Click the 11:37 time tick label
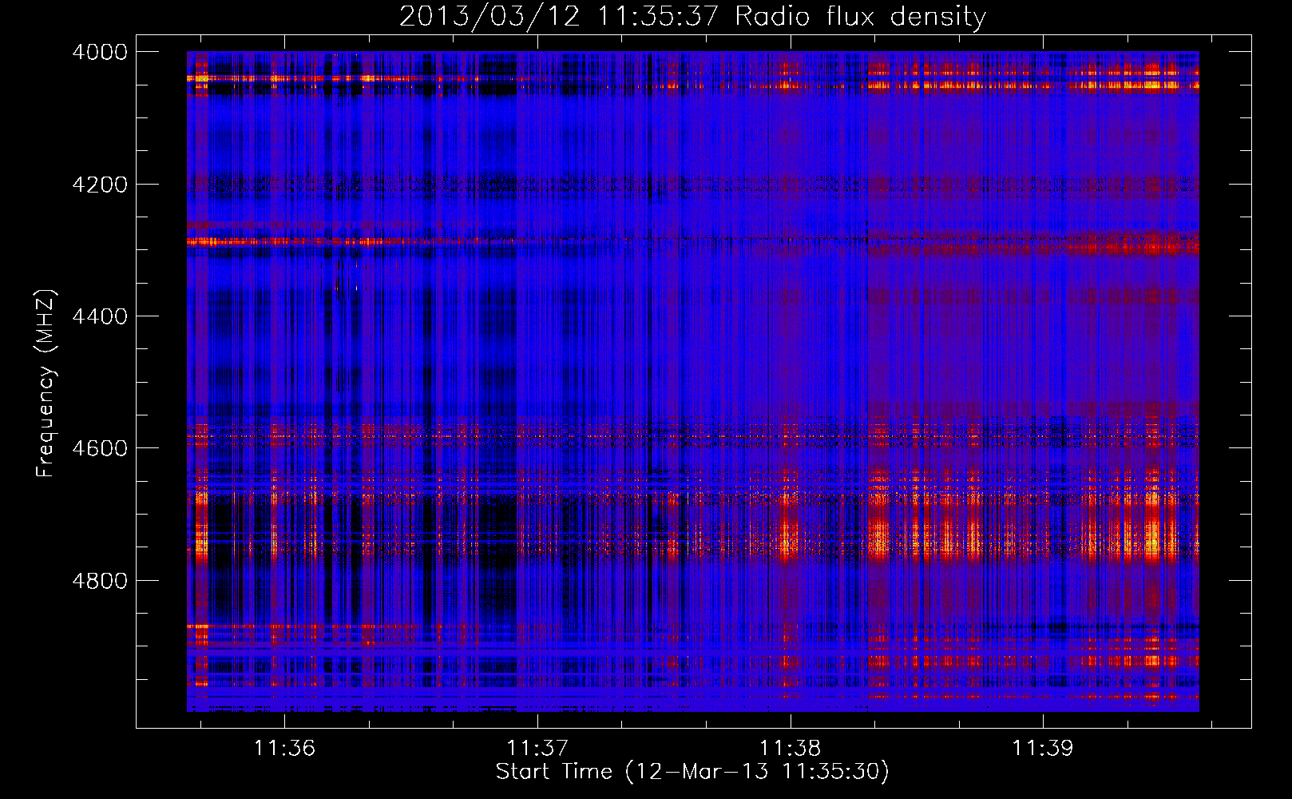Viewport: 1292px width, 799px height. point(537,748)
